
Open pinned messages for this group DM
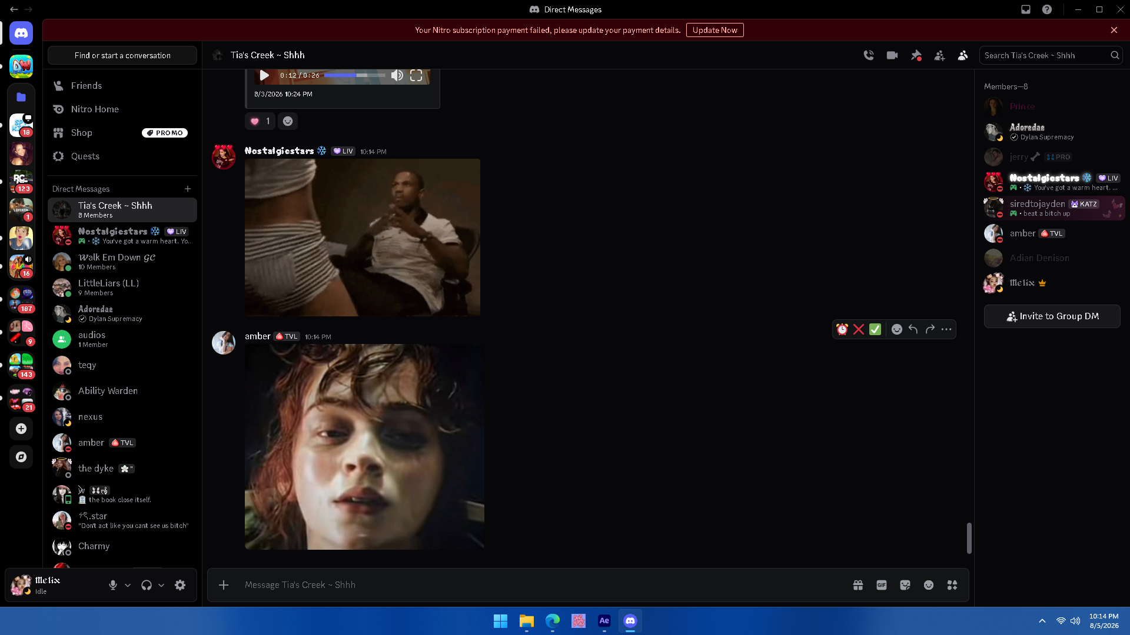[916, 55]
